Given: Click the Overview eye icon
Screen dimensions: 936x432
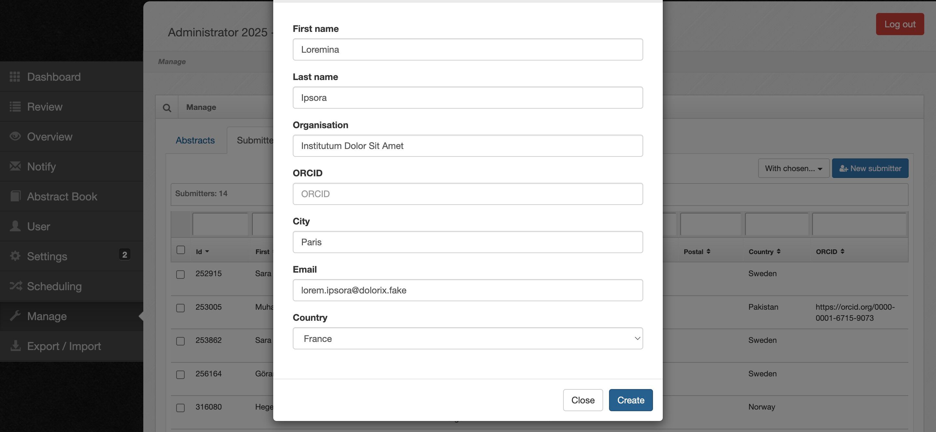Looking at the screenshot, I should 15,136.
